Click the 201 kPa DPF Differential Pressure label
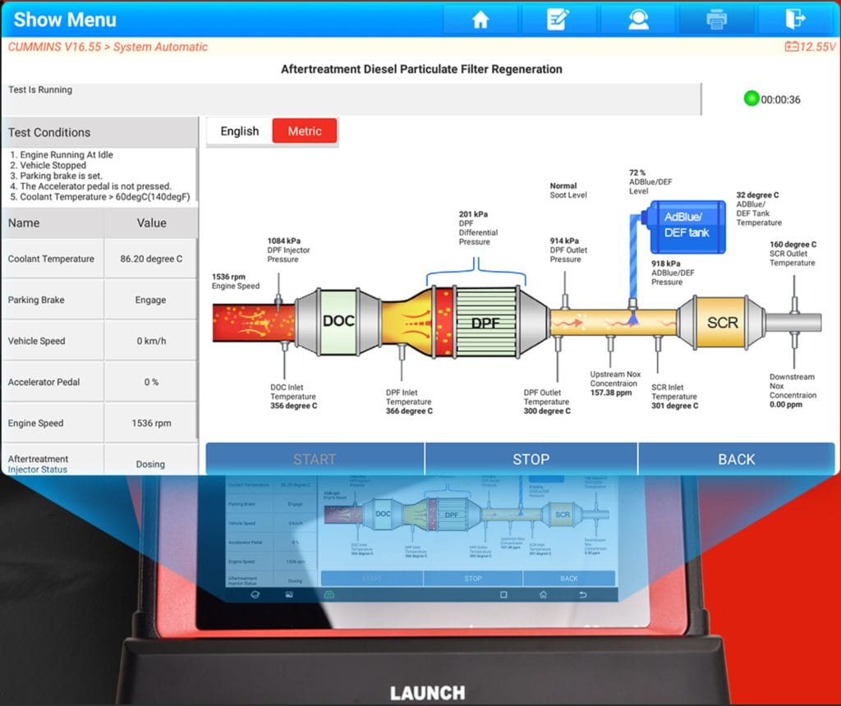This screenshot has width=841, height=706. pos(478,228)
